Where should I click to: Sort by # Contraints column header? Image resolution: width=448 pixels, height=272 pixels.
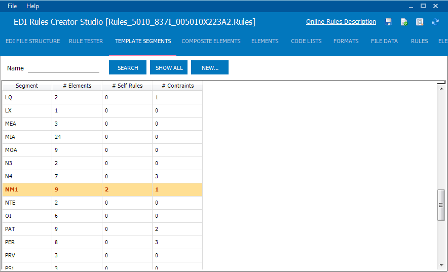pos(177,86)
